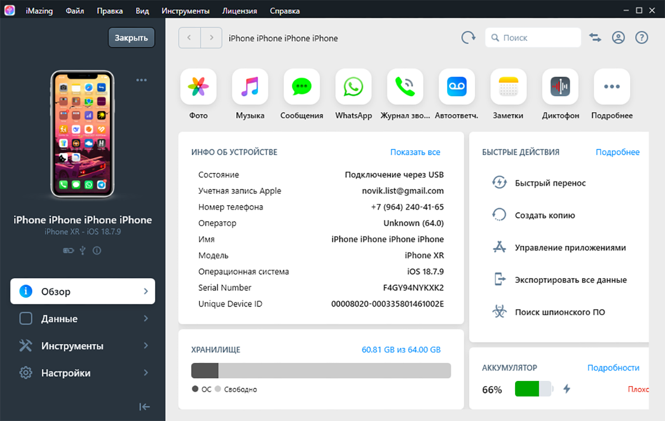Open the Журнал звонков phone icon
This screenshot has height=421, width=665.
(405, 87)
